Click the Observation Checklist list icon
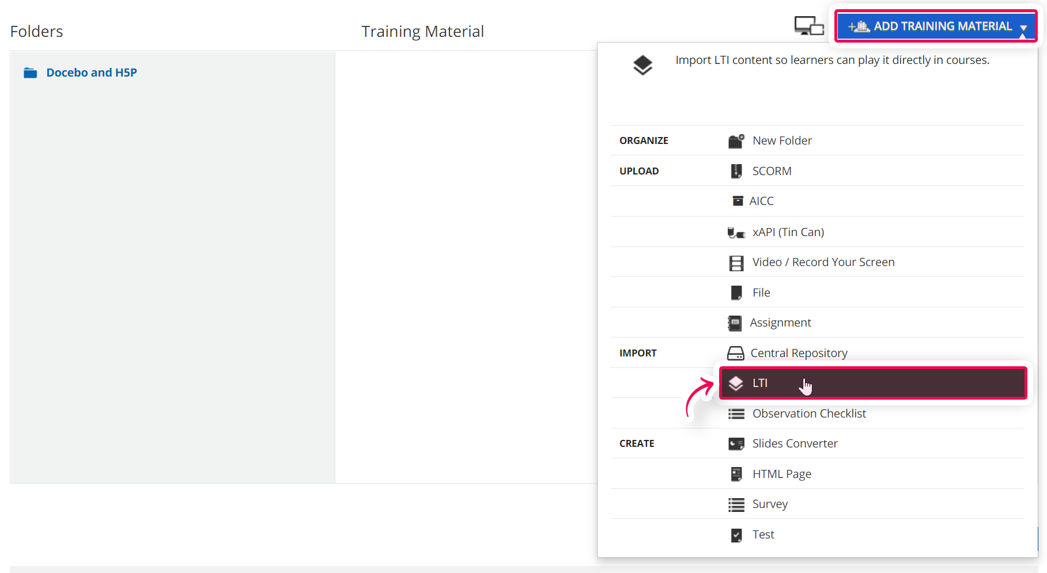Screen dimensions: 1047x573 coord(736,414)
